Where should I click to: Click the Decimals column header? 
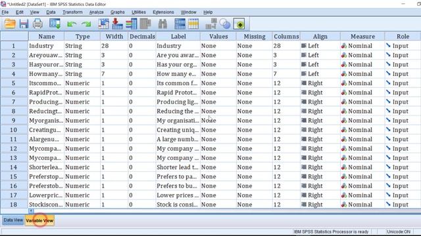(142, 37)
